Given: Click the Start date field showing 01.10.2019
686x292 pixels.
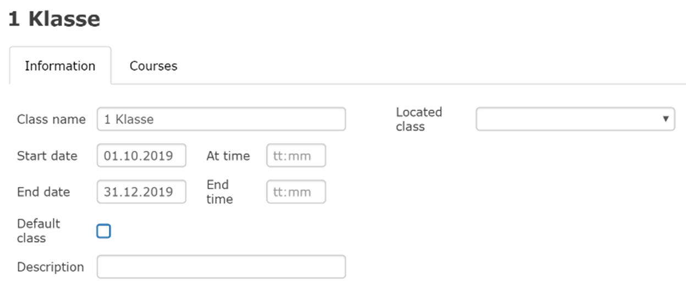Looking at the screenshot, I should pyautogui.click(x=141, y=156).
